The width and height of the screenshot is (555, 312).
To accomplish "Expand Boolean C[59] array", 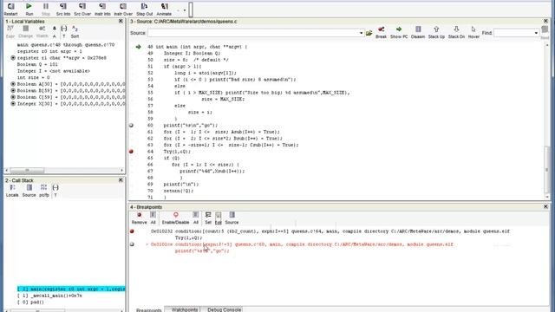I will click(13, 97).
